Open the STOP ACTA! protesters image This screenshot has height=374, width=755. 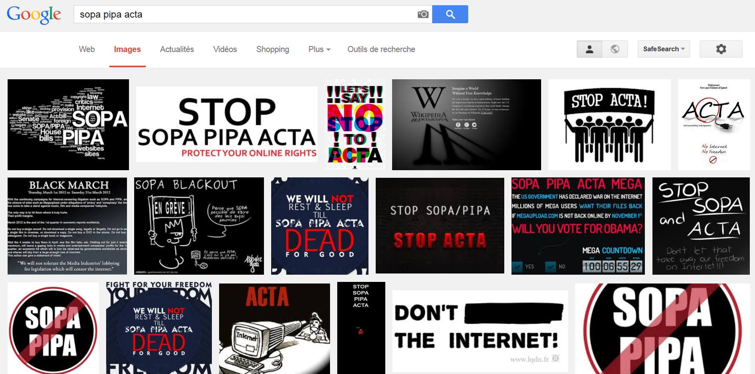click(x=609, y=125)
